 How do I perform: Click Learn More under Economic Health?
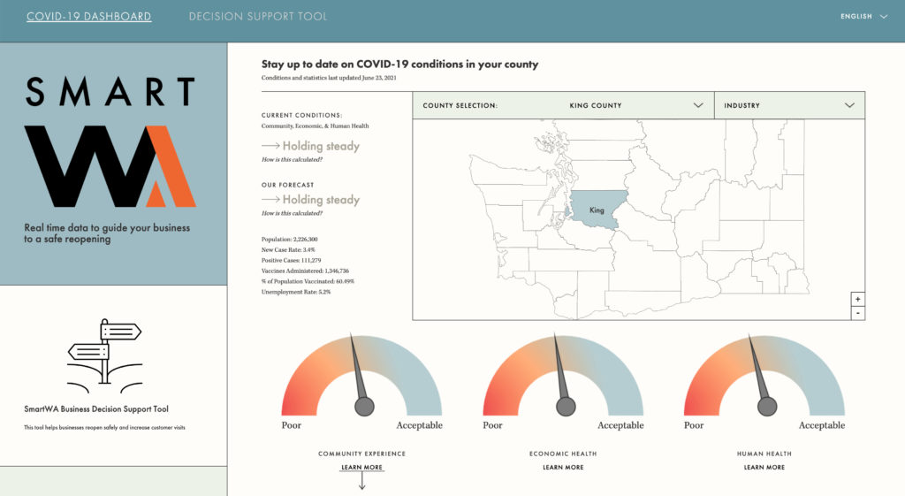tap(563, 467)
